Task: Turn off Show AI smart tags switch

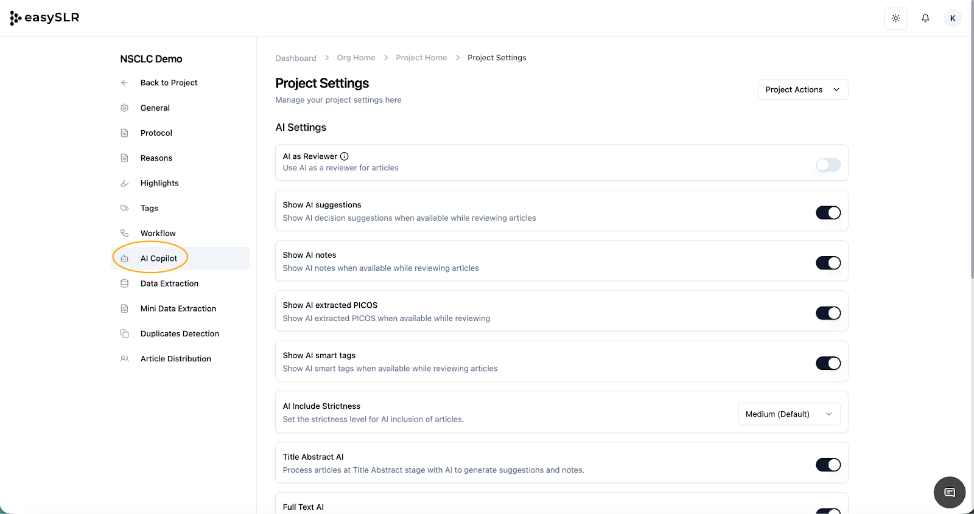Action: pos(828,363)
